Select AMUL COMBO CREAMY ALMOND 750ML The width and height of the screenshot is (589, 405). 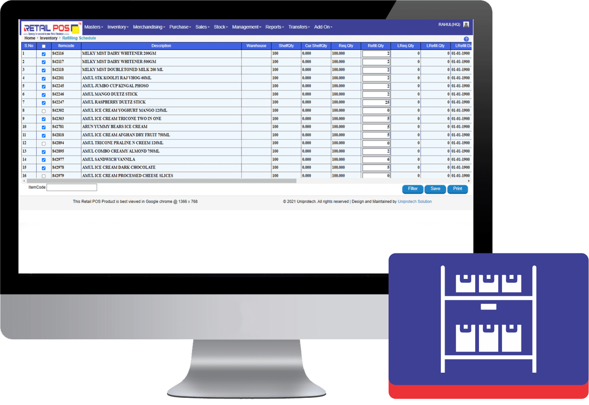121,151
